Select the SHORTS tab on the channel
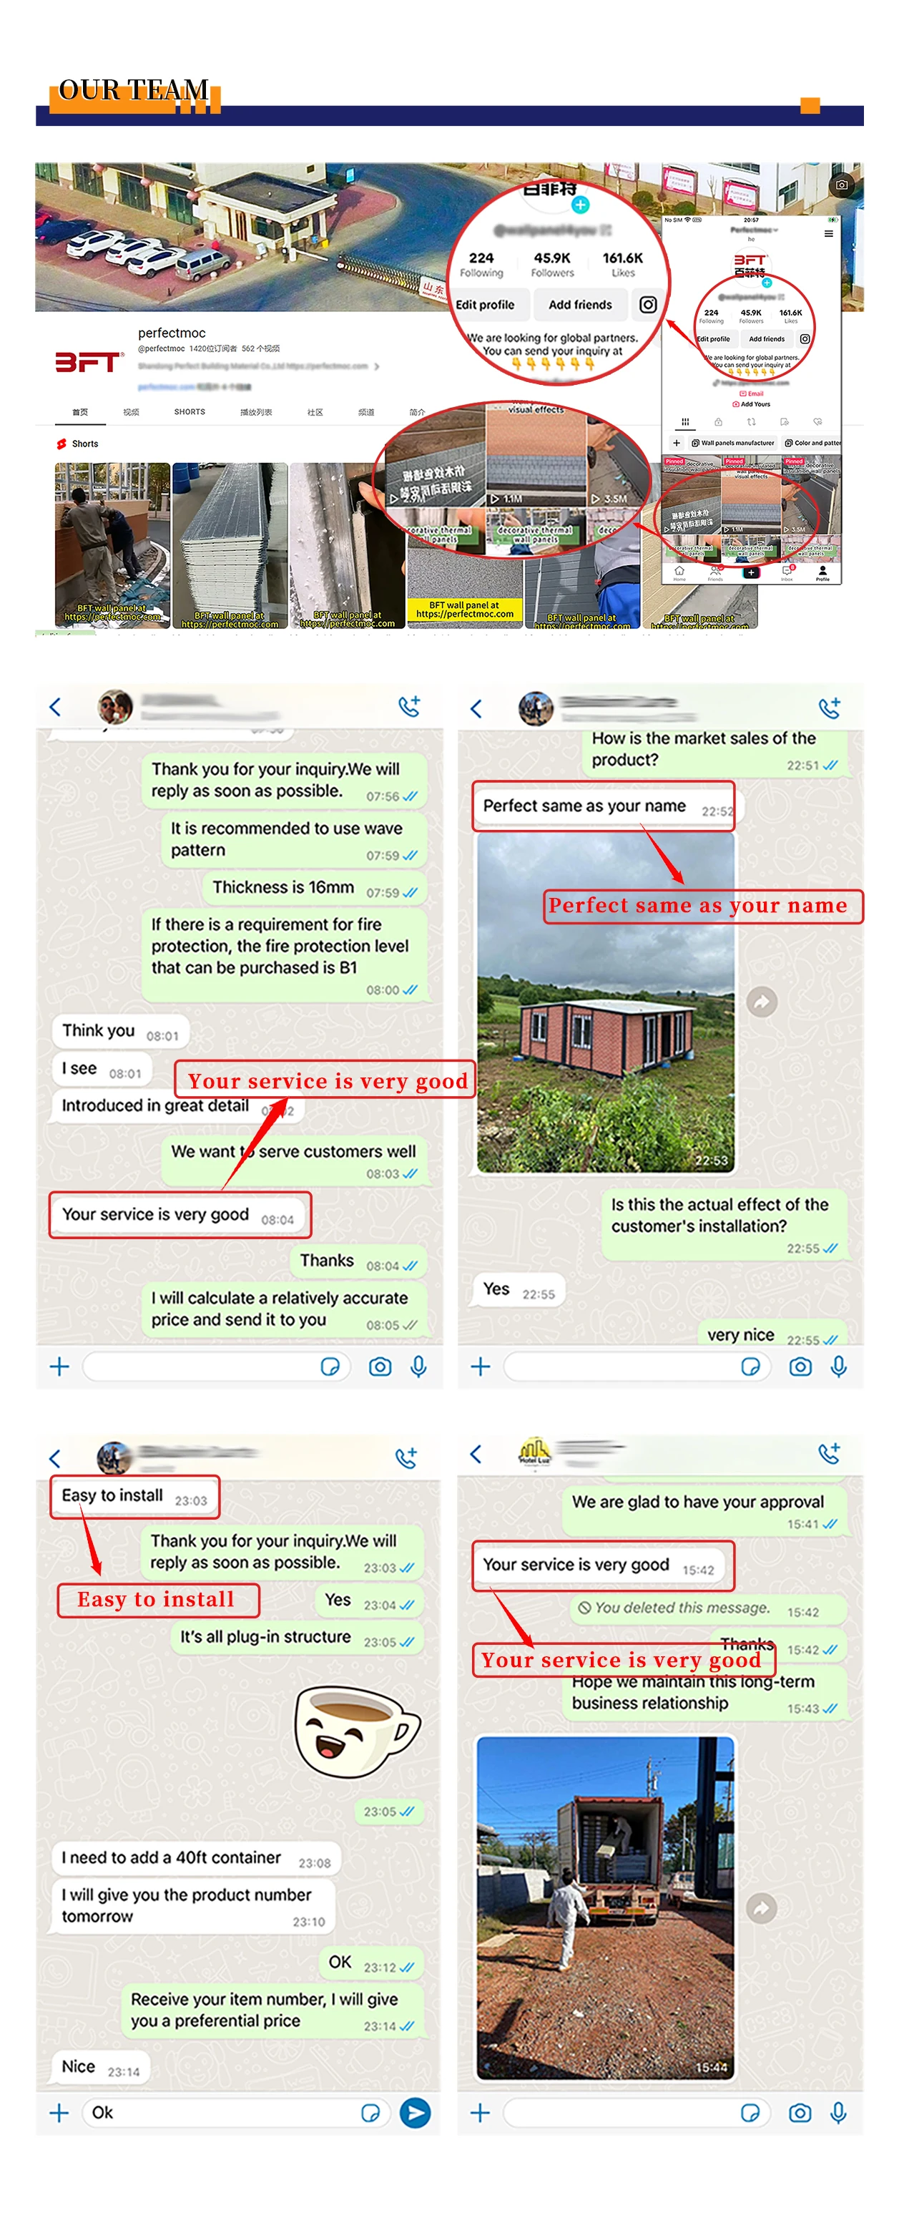The width and height of the screenshot is (899, 2238). [190, 412]
